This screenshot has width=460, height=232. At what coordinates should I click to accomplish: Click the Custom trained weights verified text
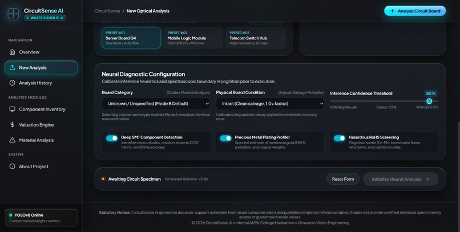pos(34,221)
